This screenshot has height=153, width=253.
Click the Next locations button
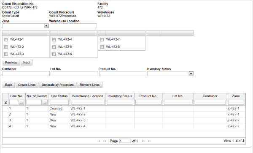[27, 63]
